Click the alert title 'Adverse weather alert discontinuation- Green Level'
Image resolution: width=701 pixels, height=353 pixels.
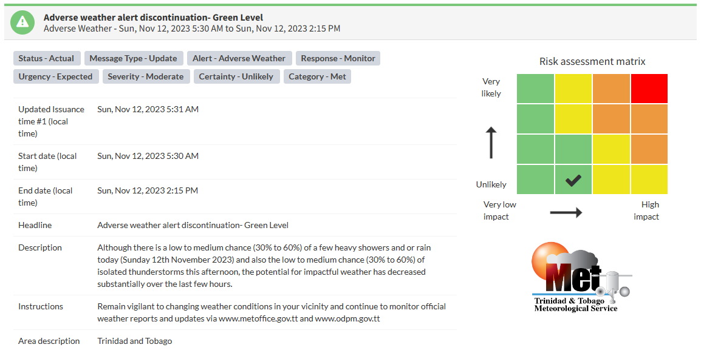coord(153,18)
